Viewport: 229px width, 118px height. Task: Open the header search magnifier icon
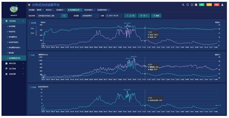pos(183,5)
